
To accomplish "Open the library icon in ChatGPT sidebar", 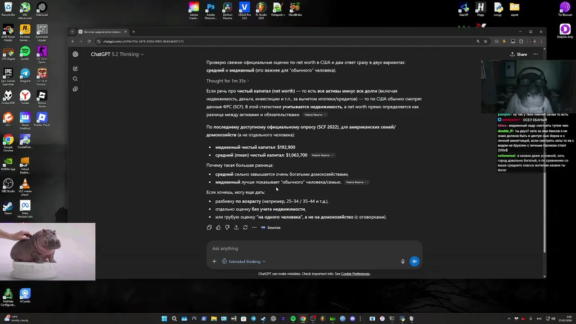I will point(75,89).
